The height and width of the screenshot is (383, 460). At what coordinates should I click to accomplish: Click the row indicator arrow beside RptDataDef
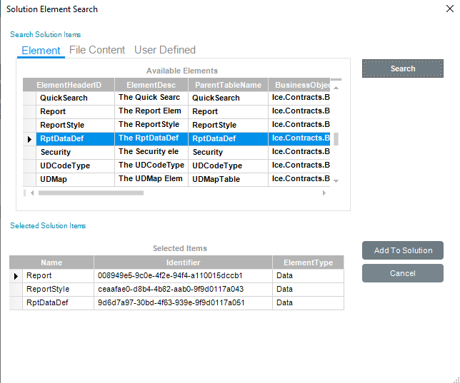click(x=29, y=139)
